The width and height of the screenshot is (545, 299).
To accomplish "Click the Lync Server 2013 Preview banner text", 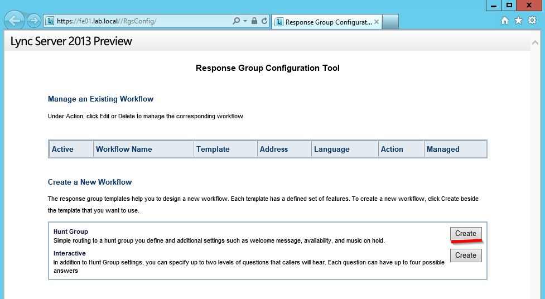I will [x=71, y=41].
